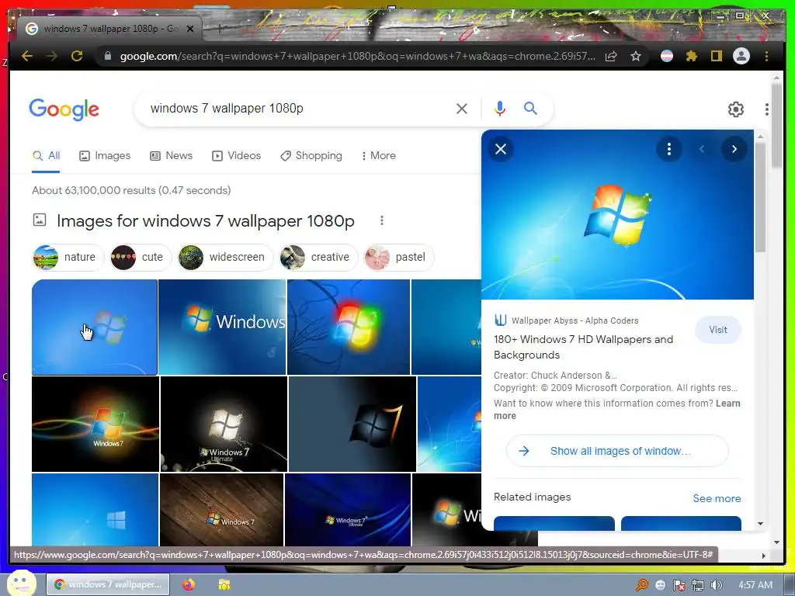
Task: Close the Chrome tab
Action: (190, 29)
